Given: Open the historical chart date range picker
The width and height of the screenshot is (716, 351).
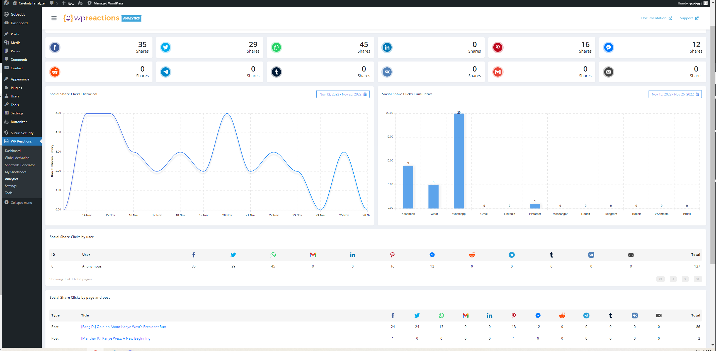Looking at the screenshot, I should 343,94.
